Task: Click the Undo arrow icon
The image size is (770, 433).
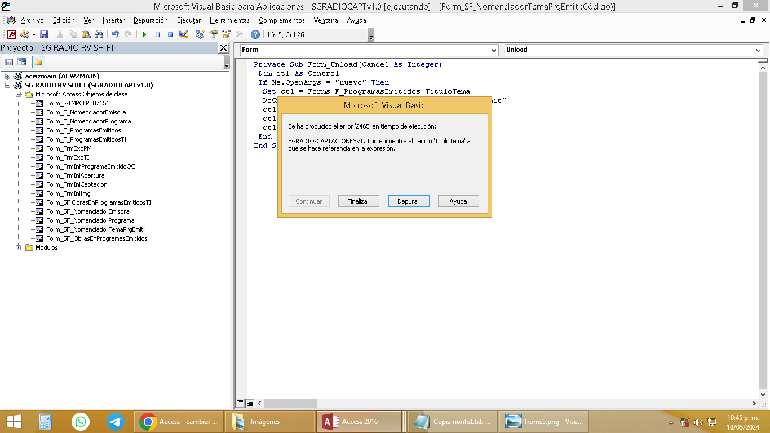Action: tap(116, 34)
